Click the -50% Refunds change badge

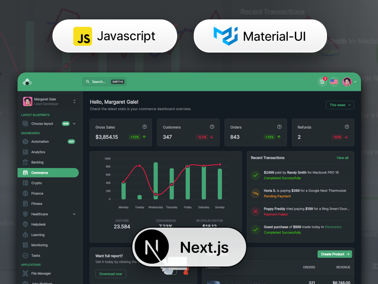coord(337,137)
